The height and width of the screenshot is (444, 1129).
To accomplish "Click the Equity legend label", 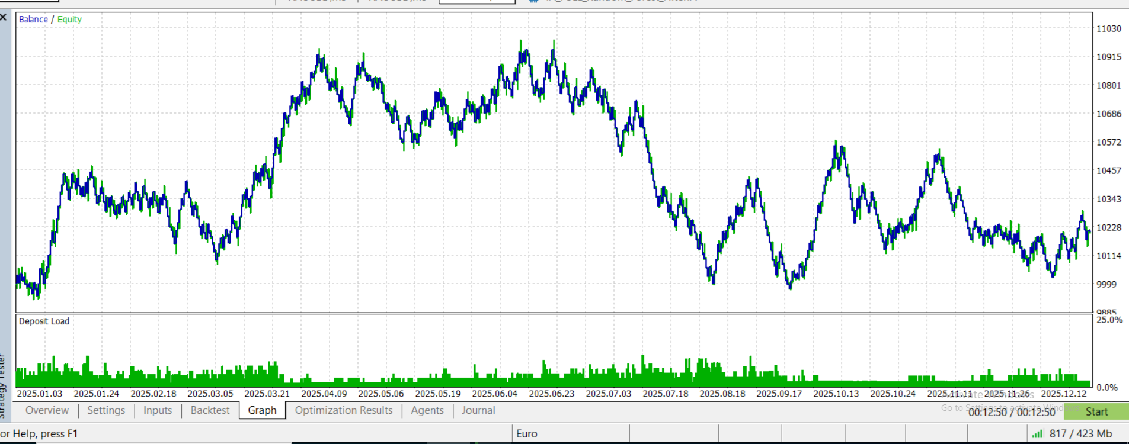I will pos(69,20).
